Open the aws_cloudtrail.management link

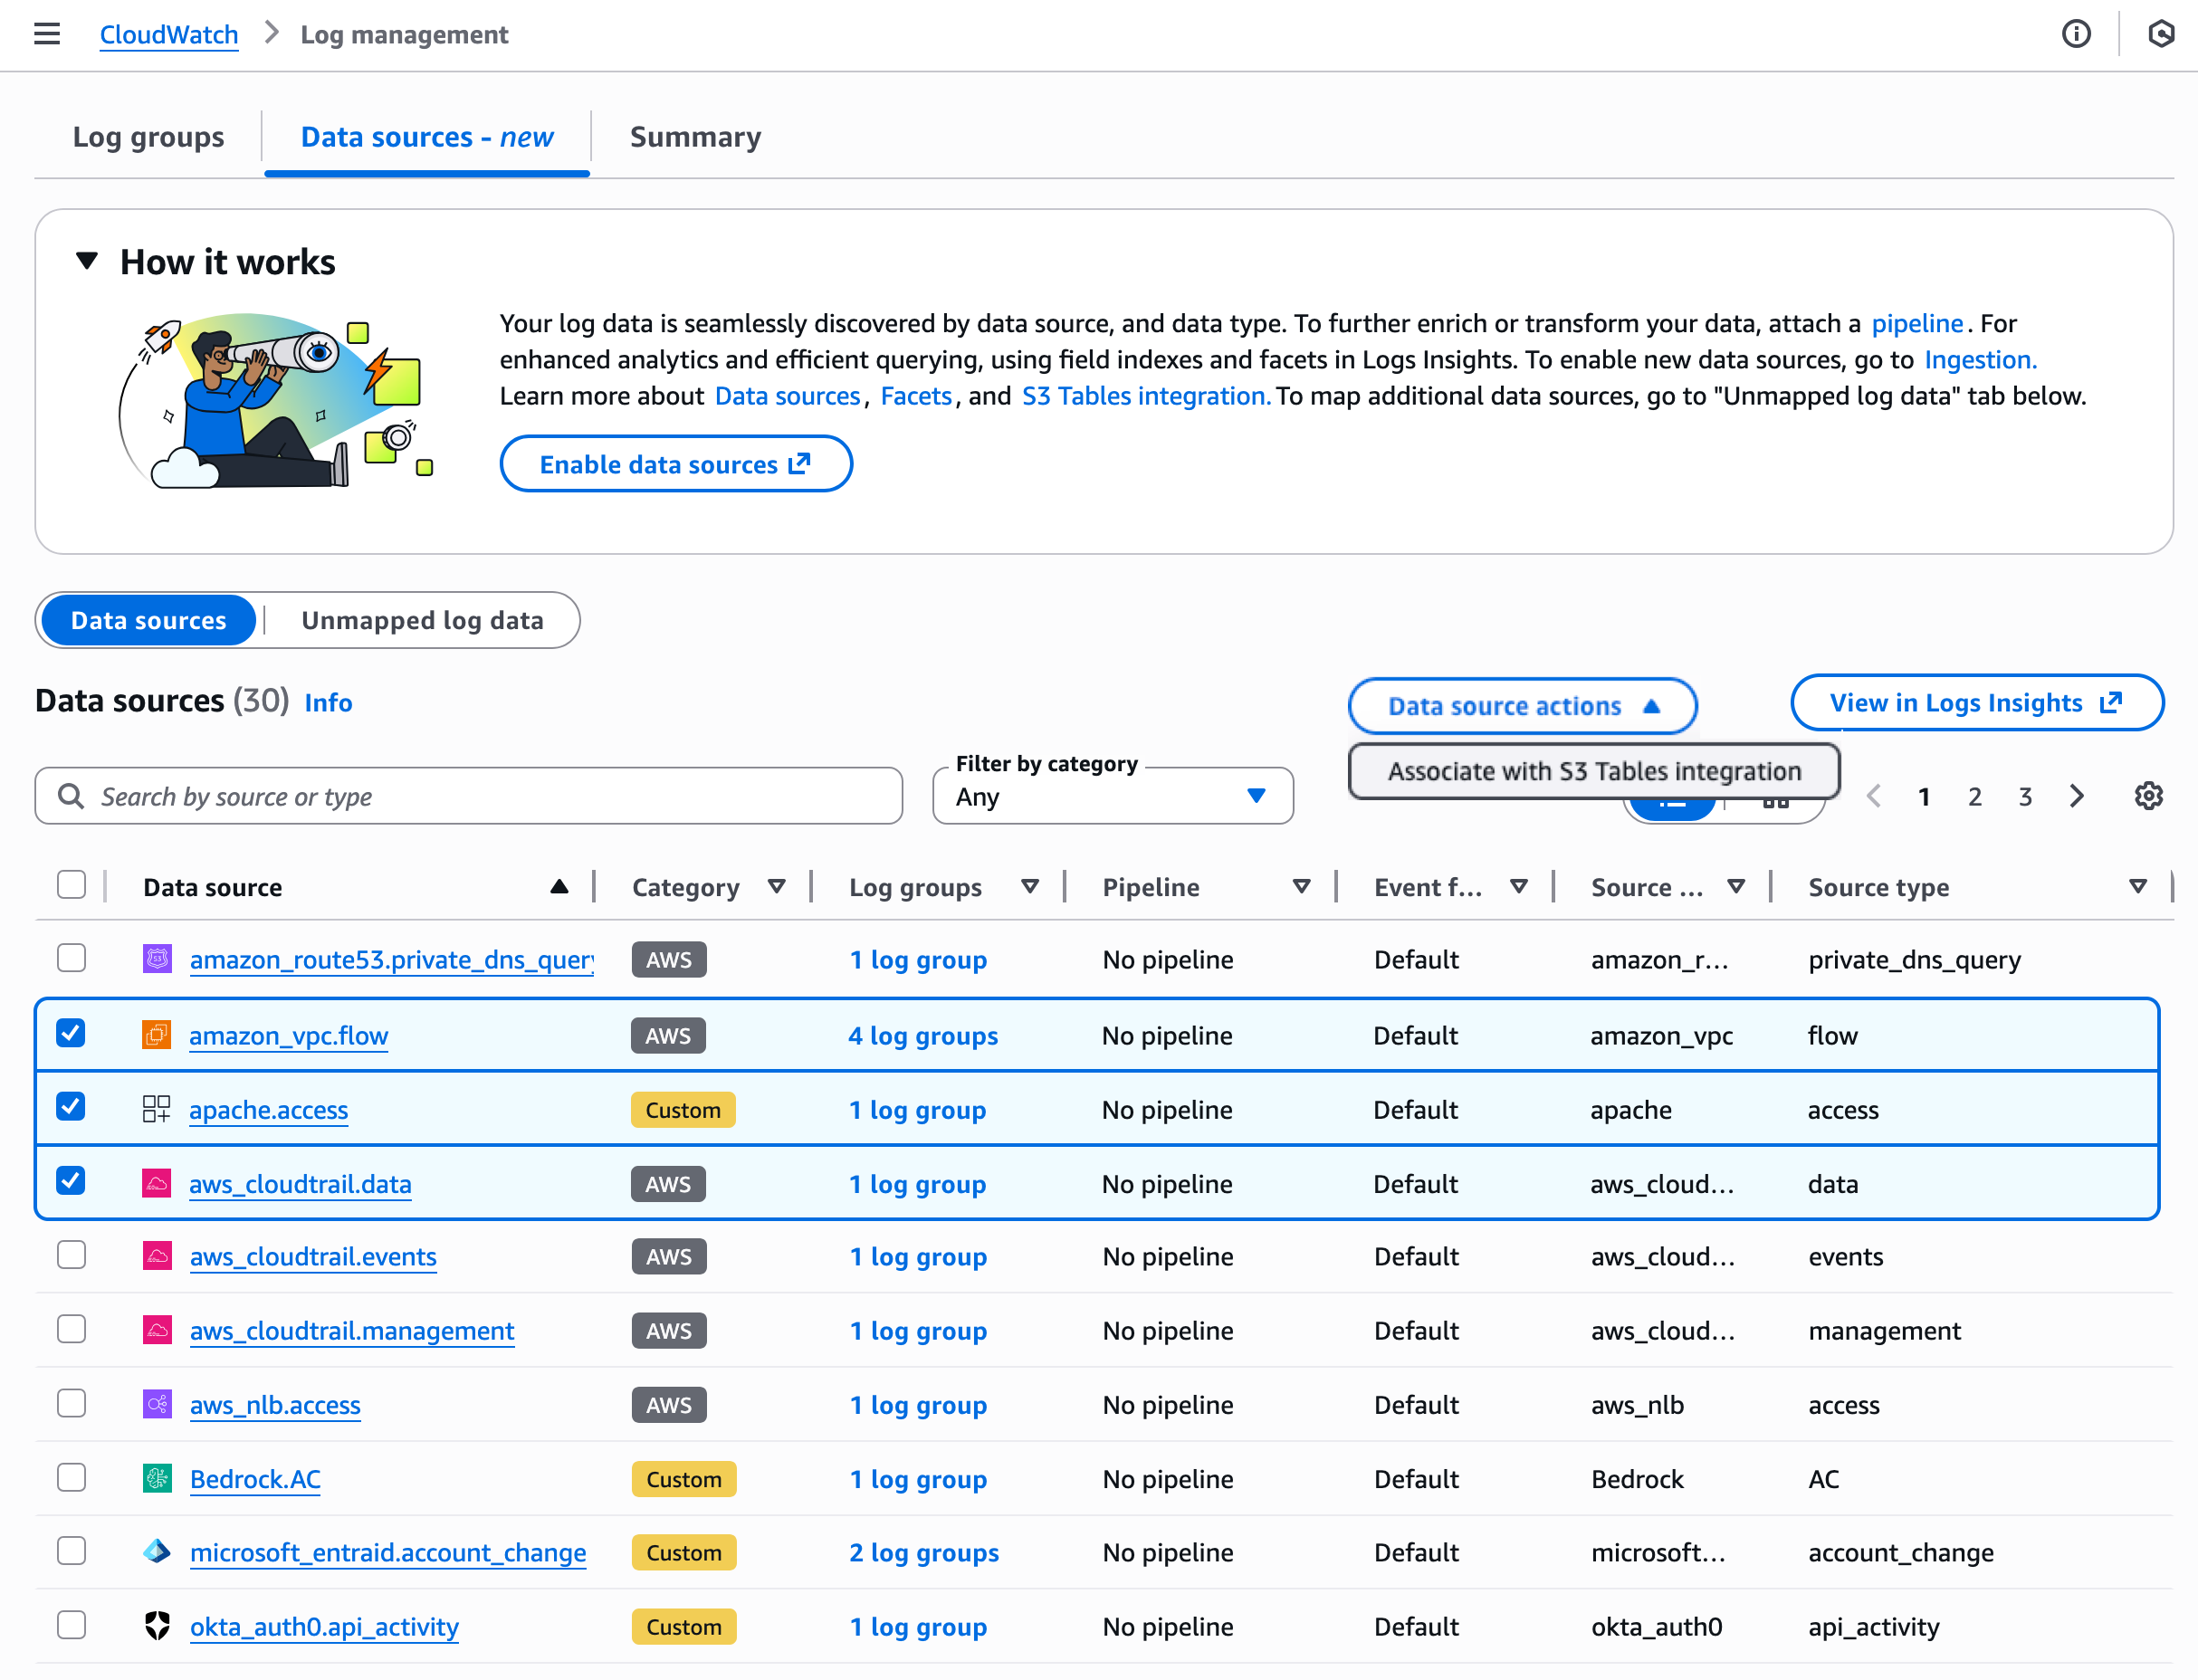pos(352,1330)
